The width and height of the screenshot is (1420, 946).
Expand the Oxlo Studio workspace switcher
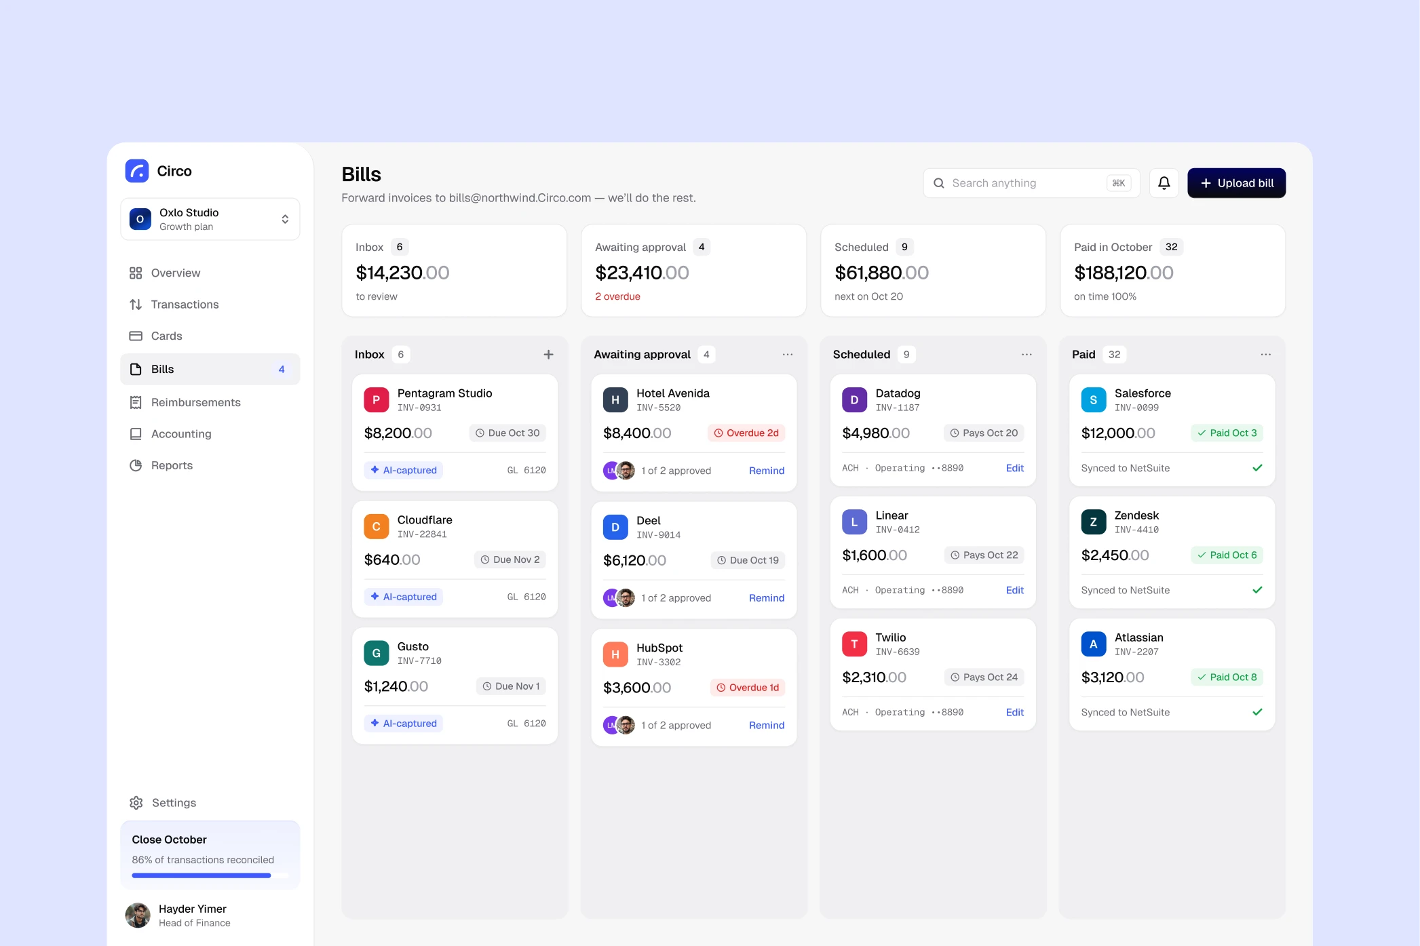click(x=210, y=219)
